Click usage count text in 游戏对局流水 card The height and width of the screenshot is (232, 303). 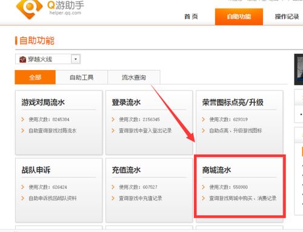coord(49,120)
